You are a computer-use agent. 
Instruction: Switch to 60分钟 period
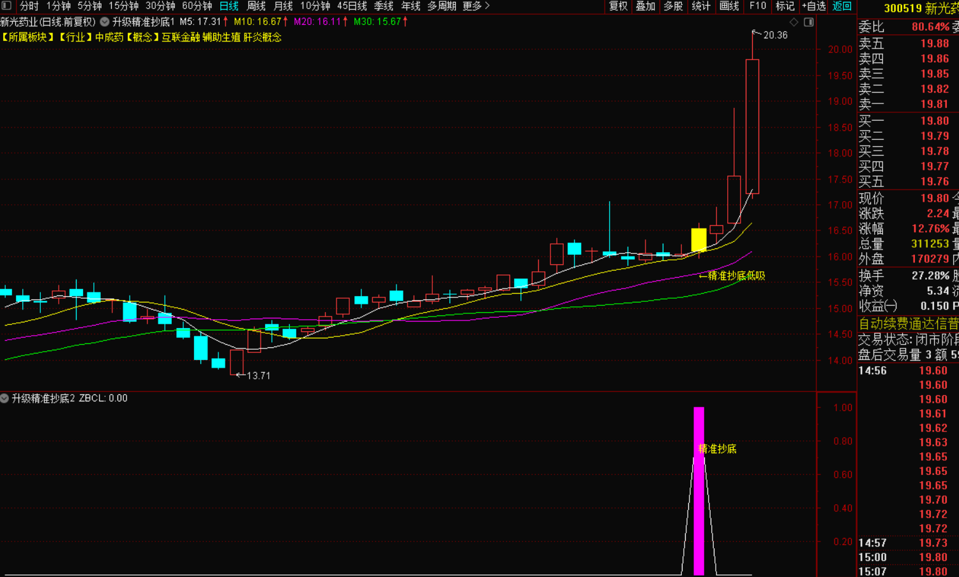(x=197, y=6)
